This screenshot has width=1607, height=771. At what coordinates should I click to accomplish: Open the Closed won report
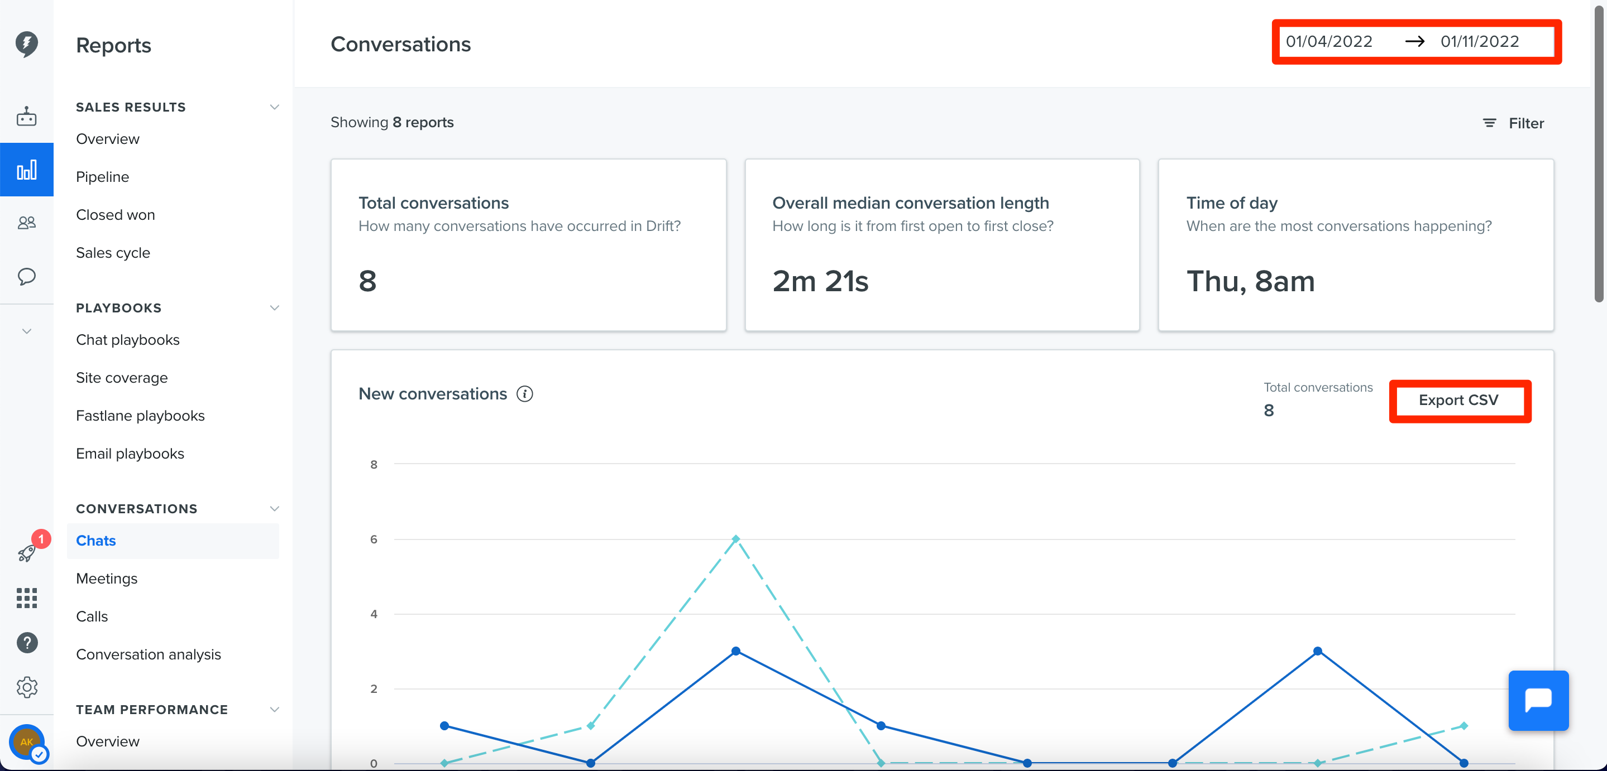[116, 214]
